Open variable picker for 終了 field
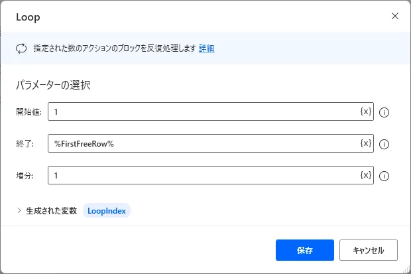This screenshot has height=274, width=411. coord(365,143)
